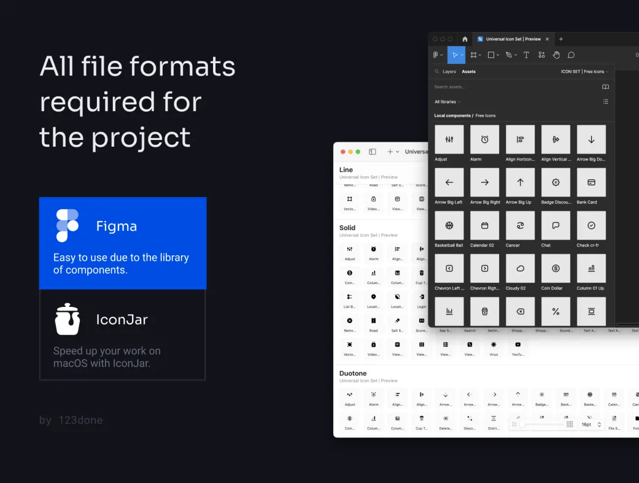This screenshot has height=483, width=639.
Task: Adjust the 16pt size stepper in IconJar
Action: click(x=599, y=424)
